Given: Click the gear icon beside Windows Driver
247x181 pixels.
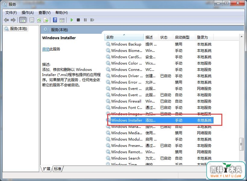Looking at the screenshot, I should (108, 76).
